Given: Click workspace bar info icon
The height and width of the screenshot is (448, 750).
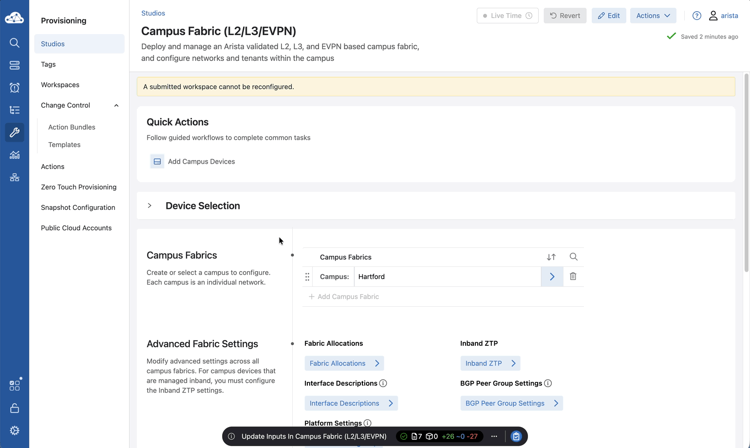Looking at the screenshot, I should (x=232, y=436).
